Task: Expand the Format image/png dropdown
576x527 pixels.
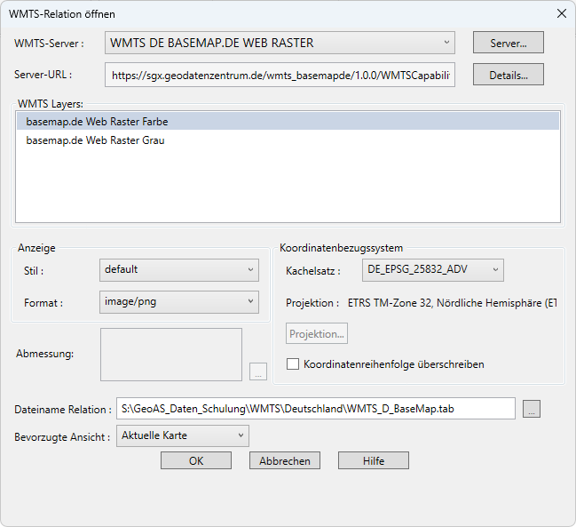Action: (x=179, y=302)
